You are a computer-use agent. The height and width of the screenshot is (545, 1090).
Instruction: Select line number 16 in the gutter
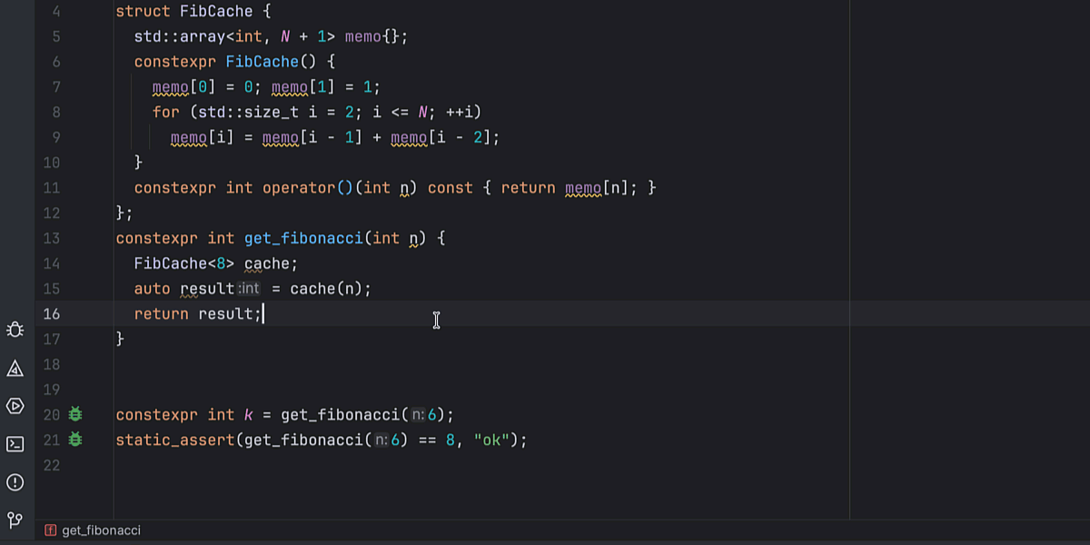(52, 313)
